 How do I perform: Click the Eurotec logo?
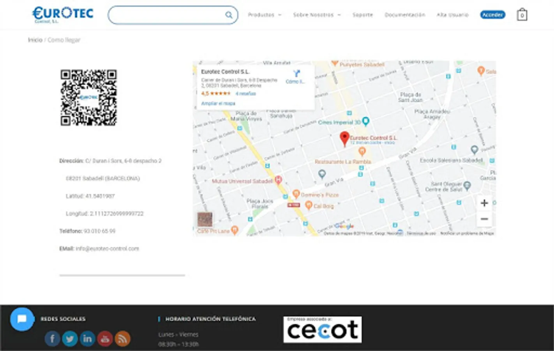point(63,14)
